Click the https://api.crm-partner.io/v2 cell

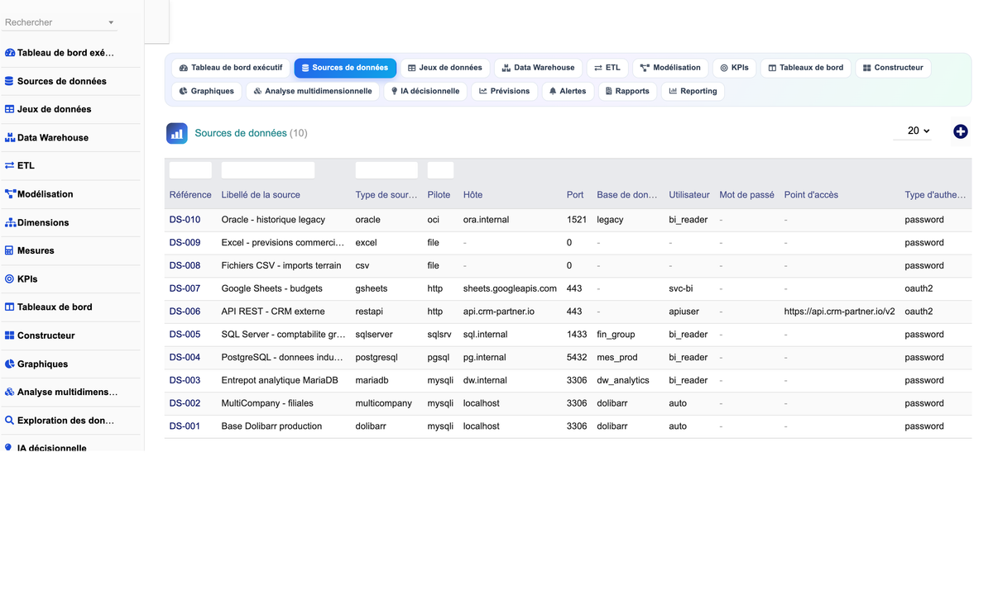[840, 312]
